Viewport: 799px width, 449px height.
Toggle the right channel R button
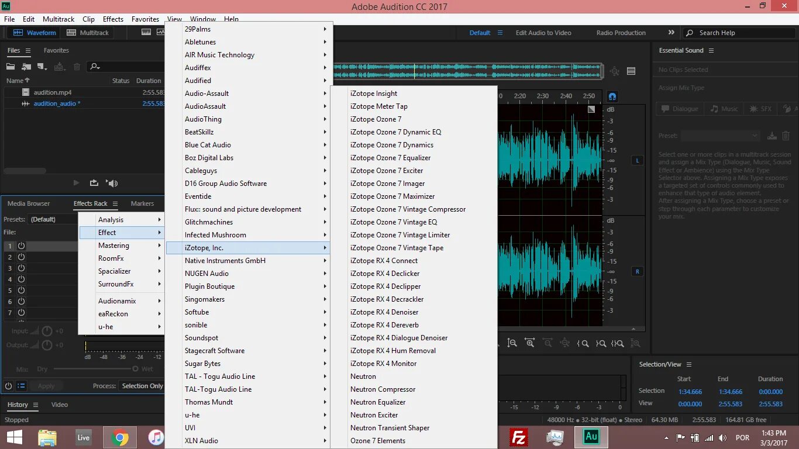[637, 271]
